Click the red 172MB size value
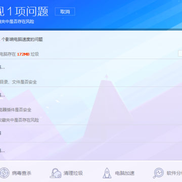Screen dimensions: 182x182 [x=23, y=54]
